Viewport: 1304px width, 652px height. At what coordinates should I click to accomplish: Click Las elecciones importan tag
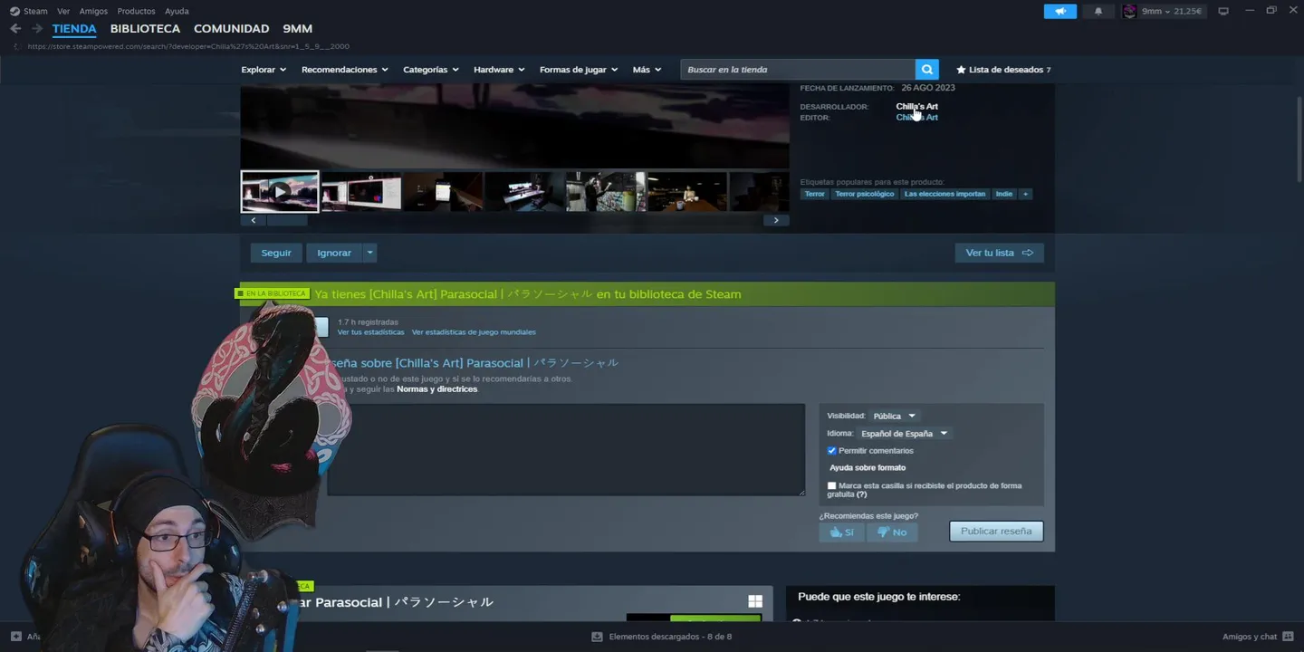[944, 194]
